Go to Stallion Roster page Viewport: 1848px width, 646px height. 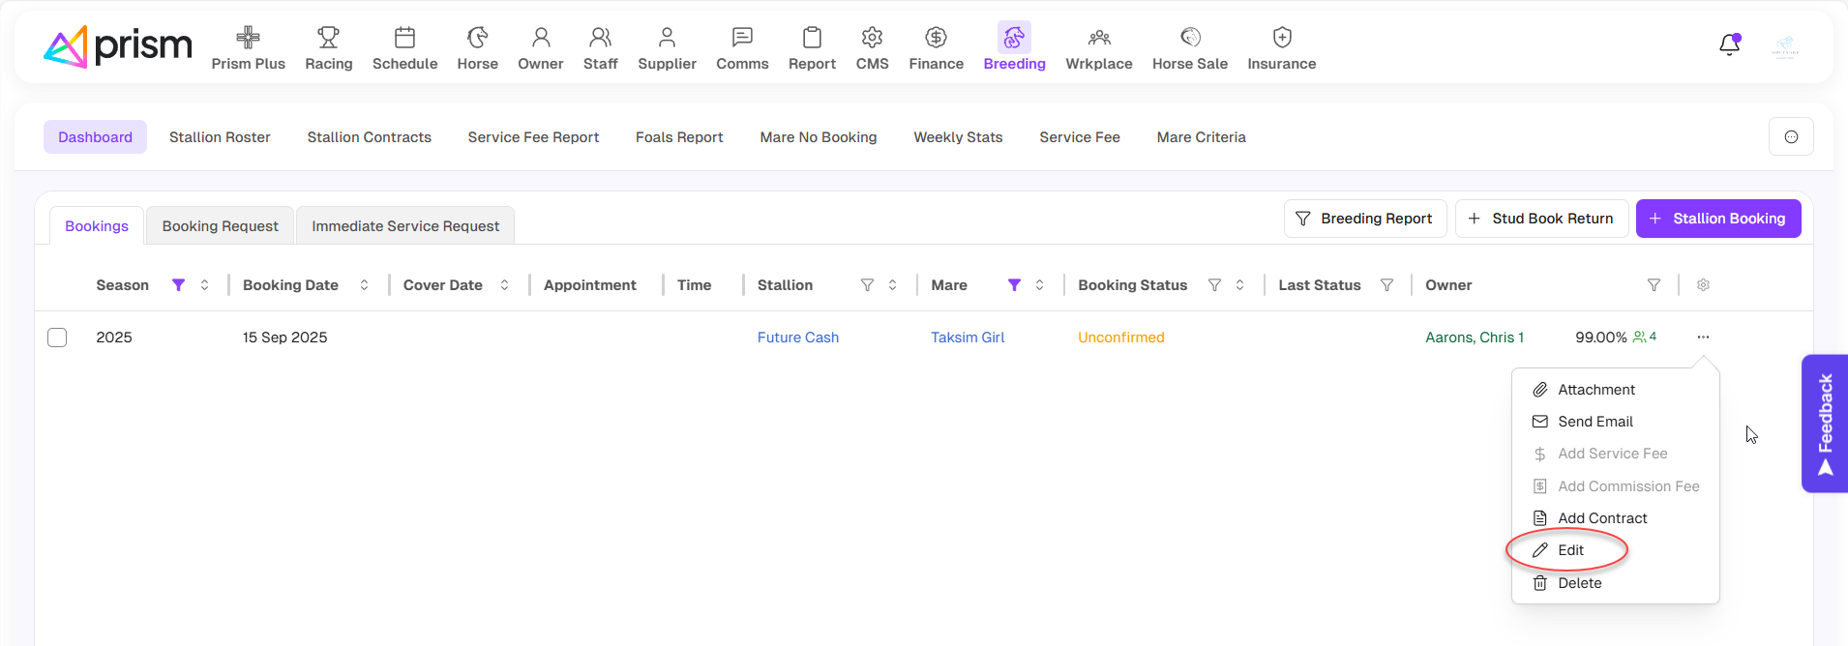coord(220,137)
